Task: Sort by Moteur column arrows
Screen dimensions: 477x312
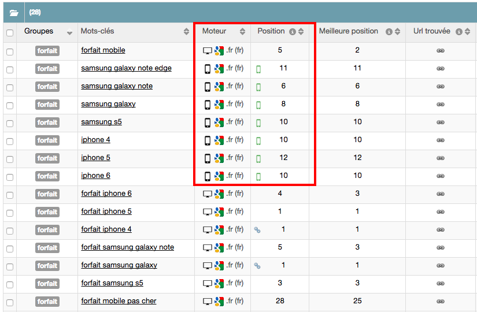Action: 242,31
